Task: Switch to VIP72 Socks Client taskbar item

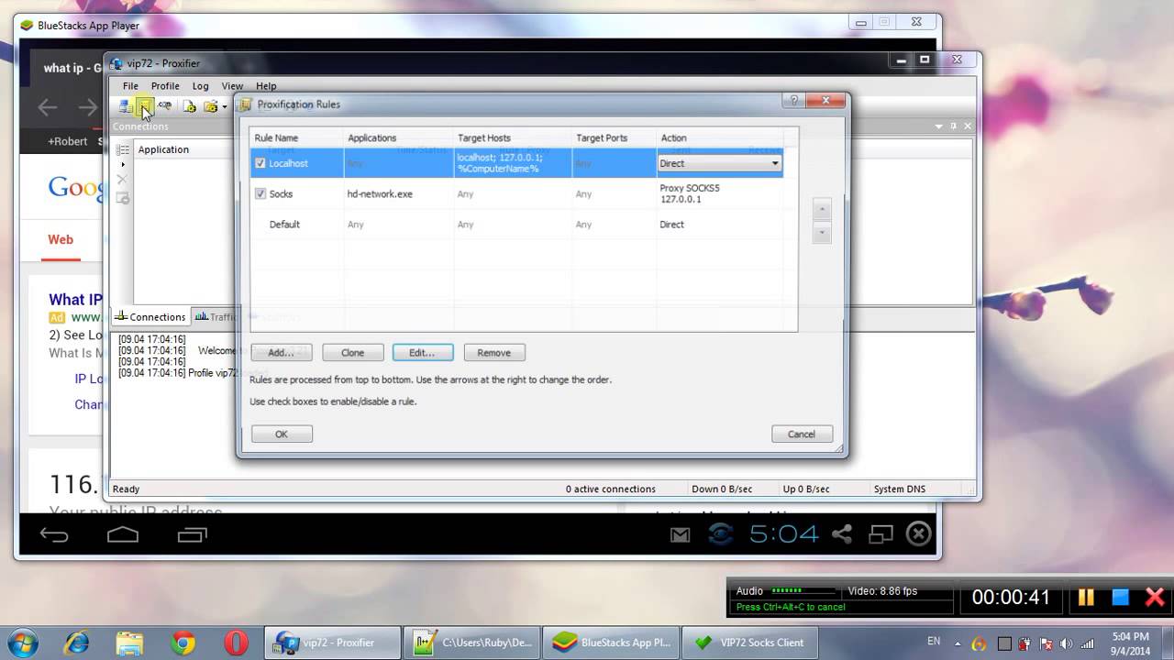Action: (x=751, y=643)
